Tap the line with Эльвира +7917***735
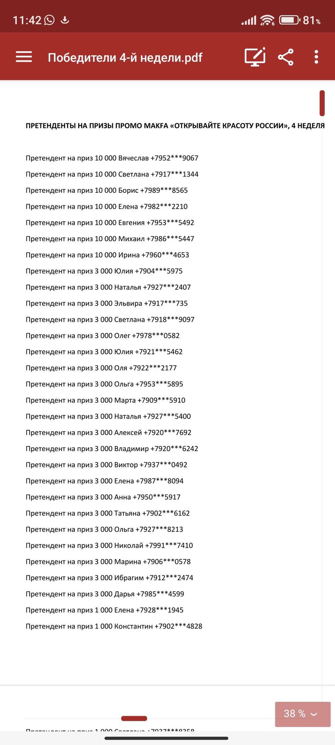This screenshot has width=335, height=745. click(x=107, y=303)
